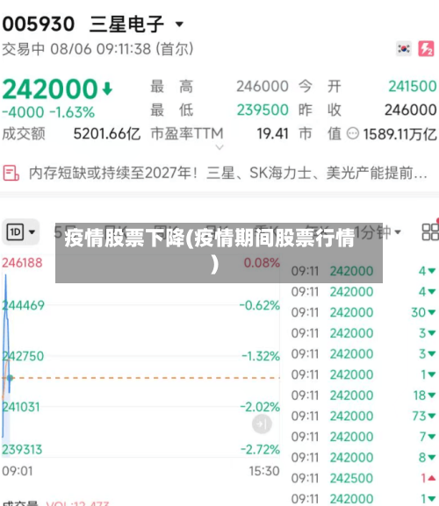Select the stock code 005930

coord(39,25)
